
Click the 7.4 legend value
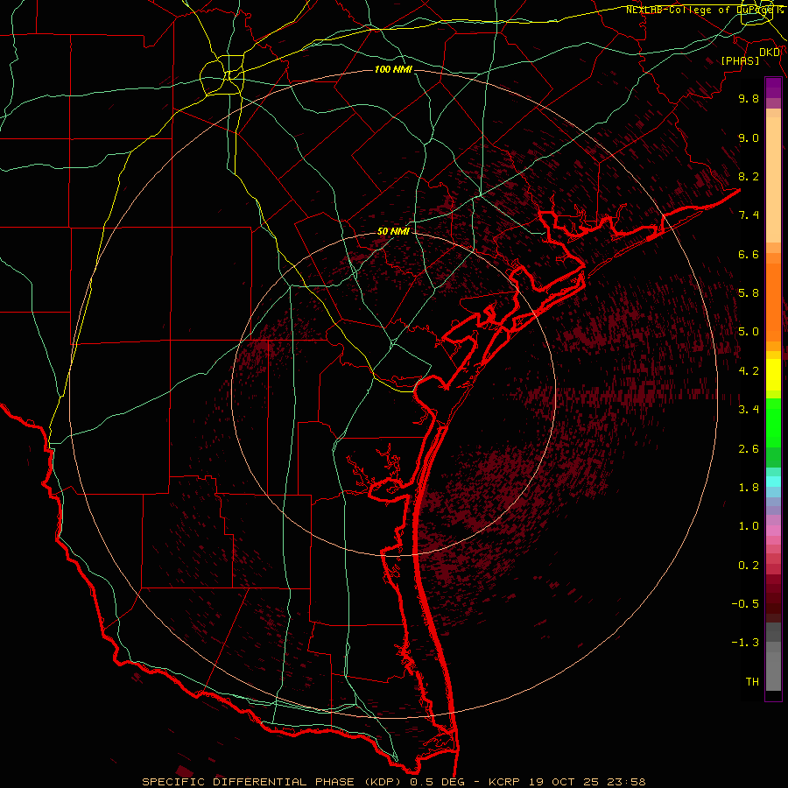pyautogui.click(x=749, y=215)
